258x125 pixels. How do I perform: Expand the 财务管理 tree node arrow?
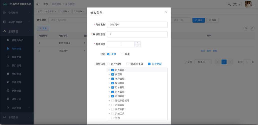(109, 92)
